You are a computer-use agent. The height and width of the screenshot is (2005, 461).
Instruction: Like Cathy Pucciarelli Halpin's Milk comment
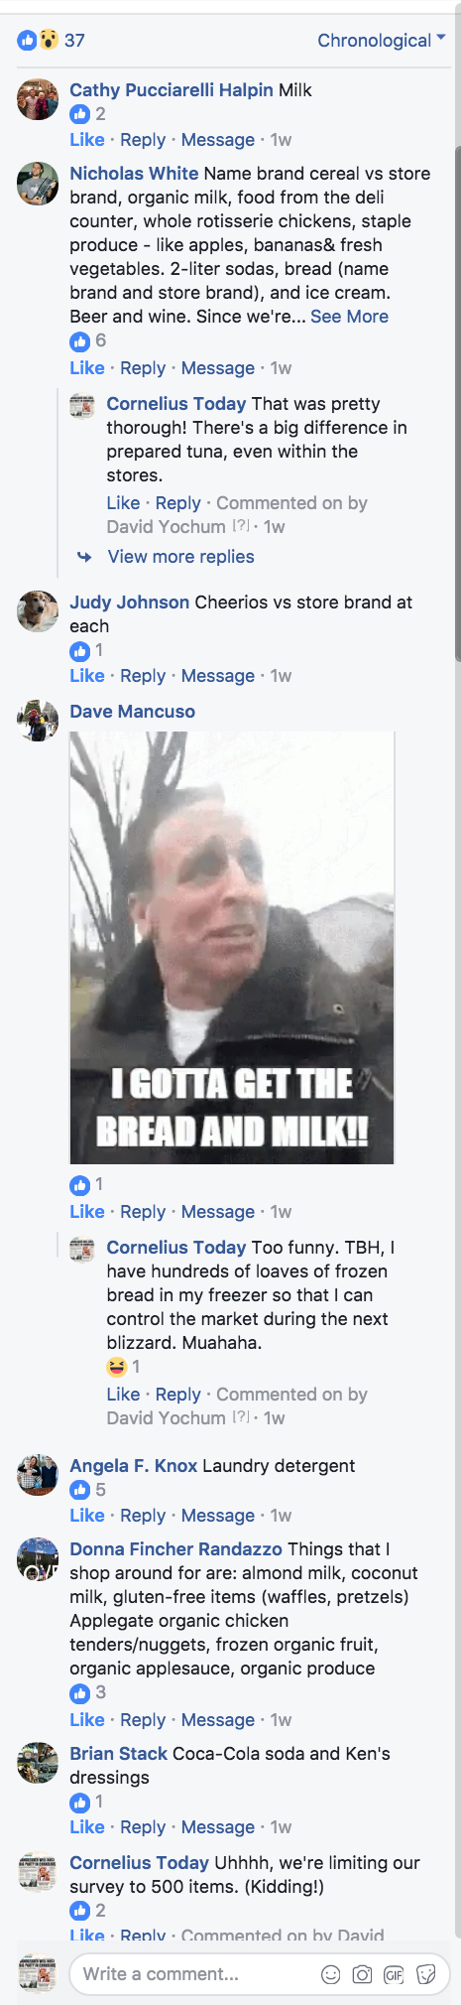tap(87, 140)
